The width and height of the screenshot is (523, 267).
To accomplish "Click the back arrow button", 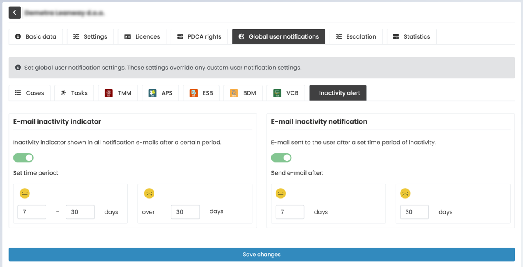I will pyautogui.click(x=15, y=12).
